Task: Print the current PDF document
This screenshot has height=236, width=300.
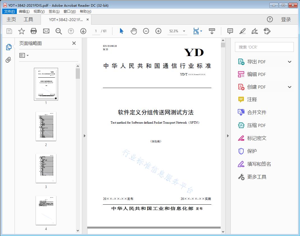Action: pyautogui.click(x=34, y=31)
